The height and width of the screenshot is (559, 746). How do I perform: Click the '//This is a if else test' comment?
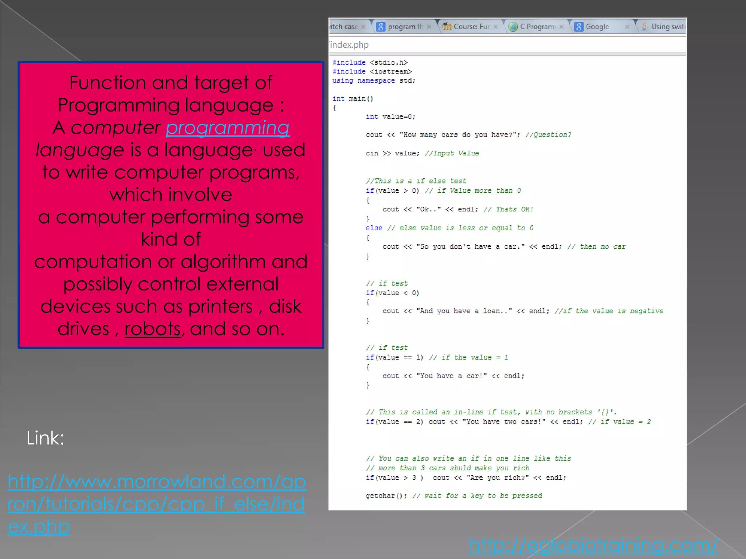point(416,181)
